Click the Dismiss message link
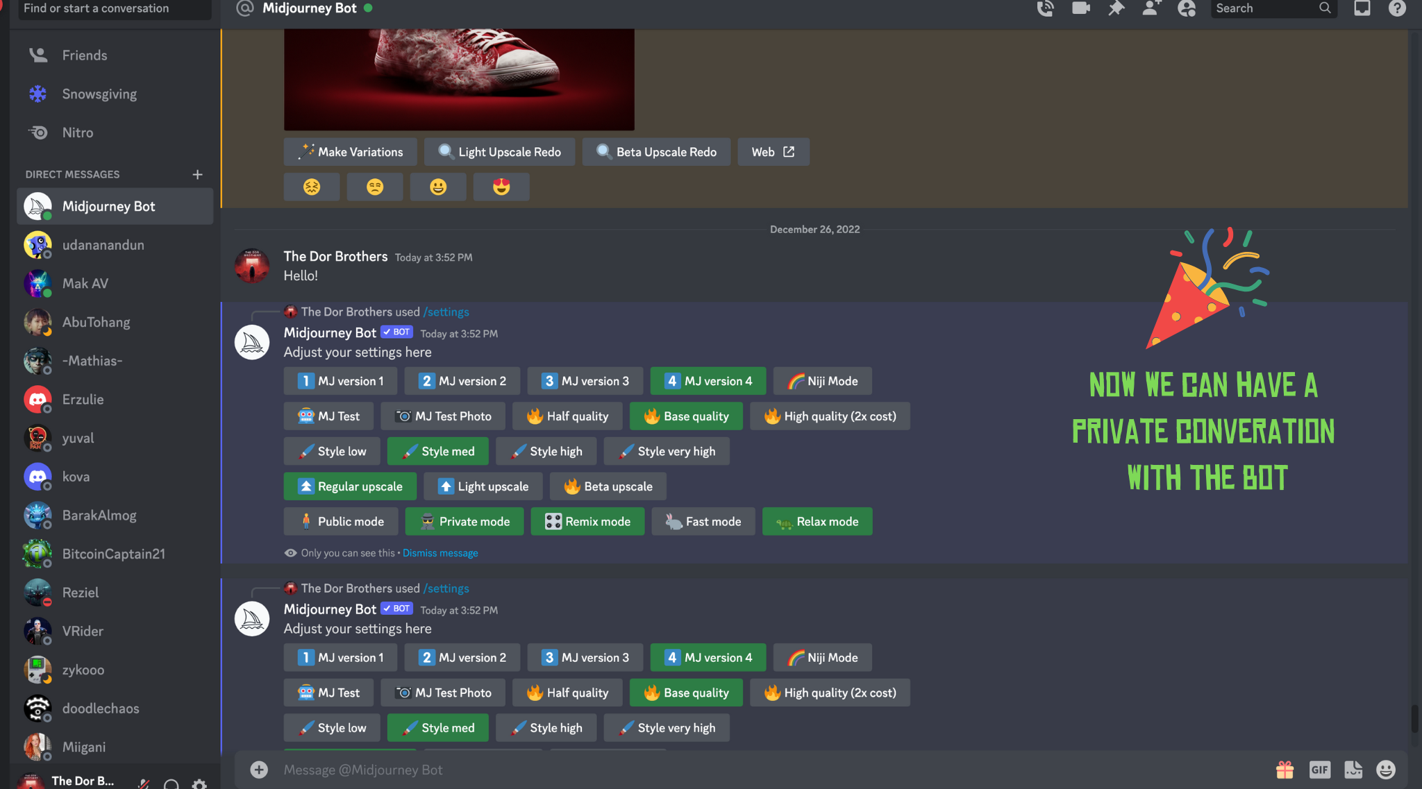The image size is (1422, 789). (440, 553)
